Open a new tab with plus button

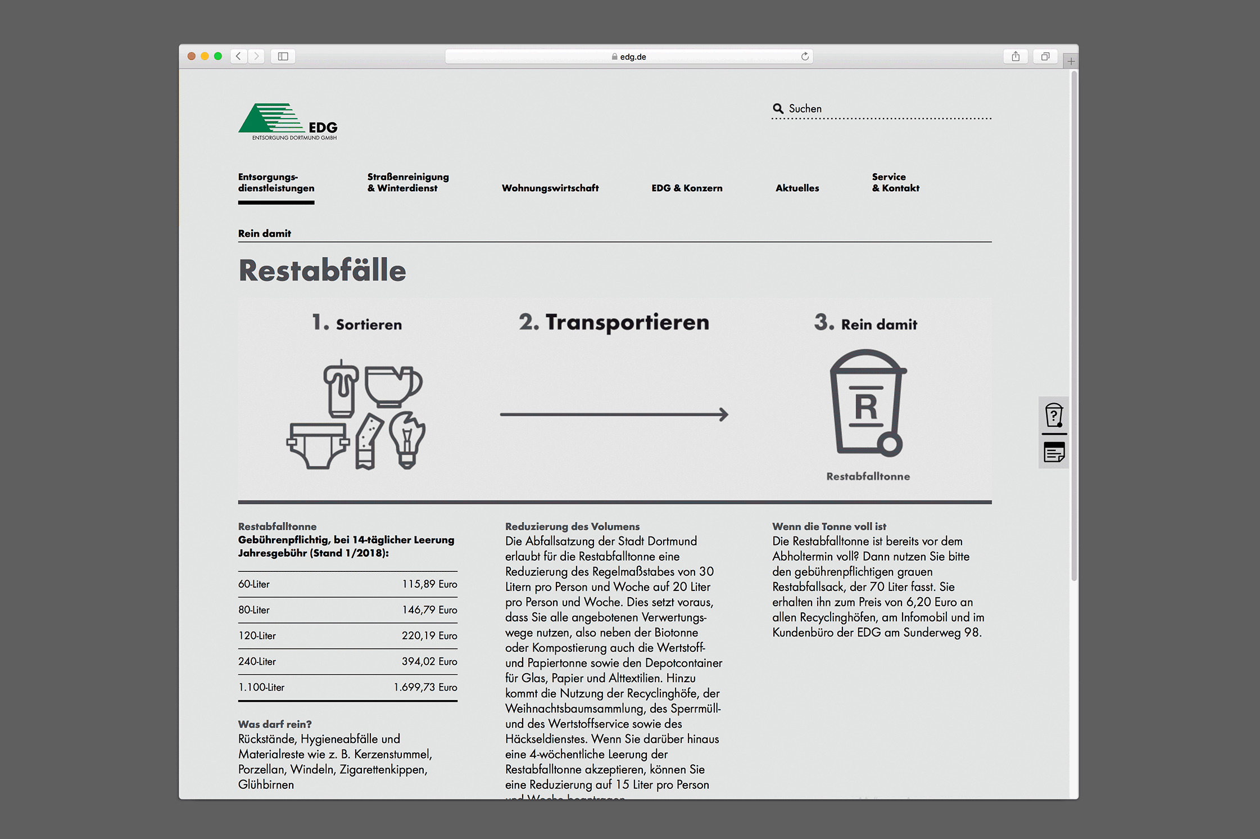click(x=1071, y=61)
